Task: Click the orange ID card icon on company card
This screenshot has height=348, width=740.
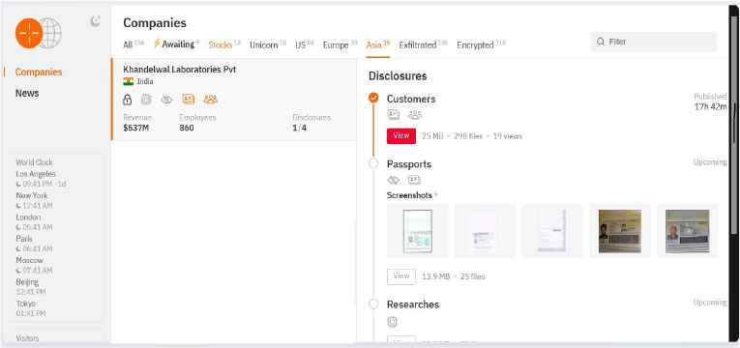Action: (189, 99)
